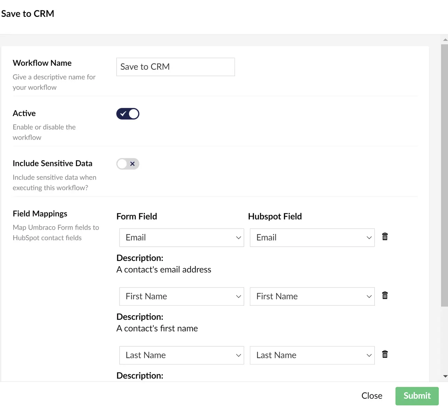Image resolution: width=448 pixels, height=410 pixels.
Task: Click the scrollbar up arrow
Action: coord(445,40)
